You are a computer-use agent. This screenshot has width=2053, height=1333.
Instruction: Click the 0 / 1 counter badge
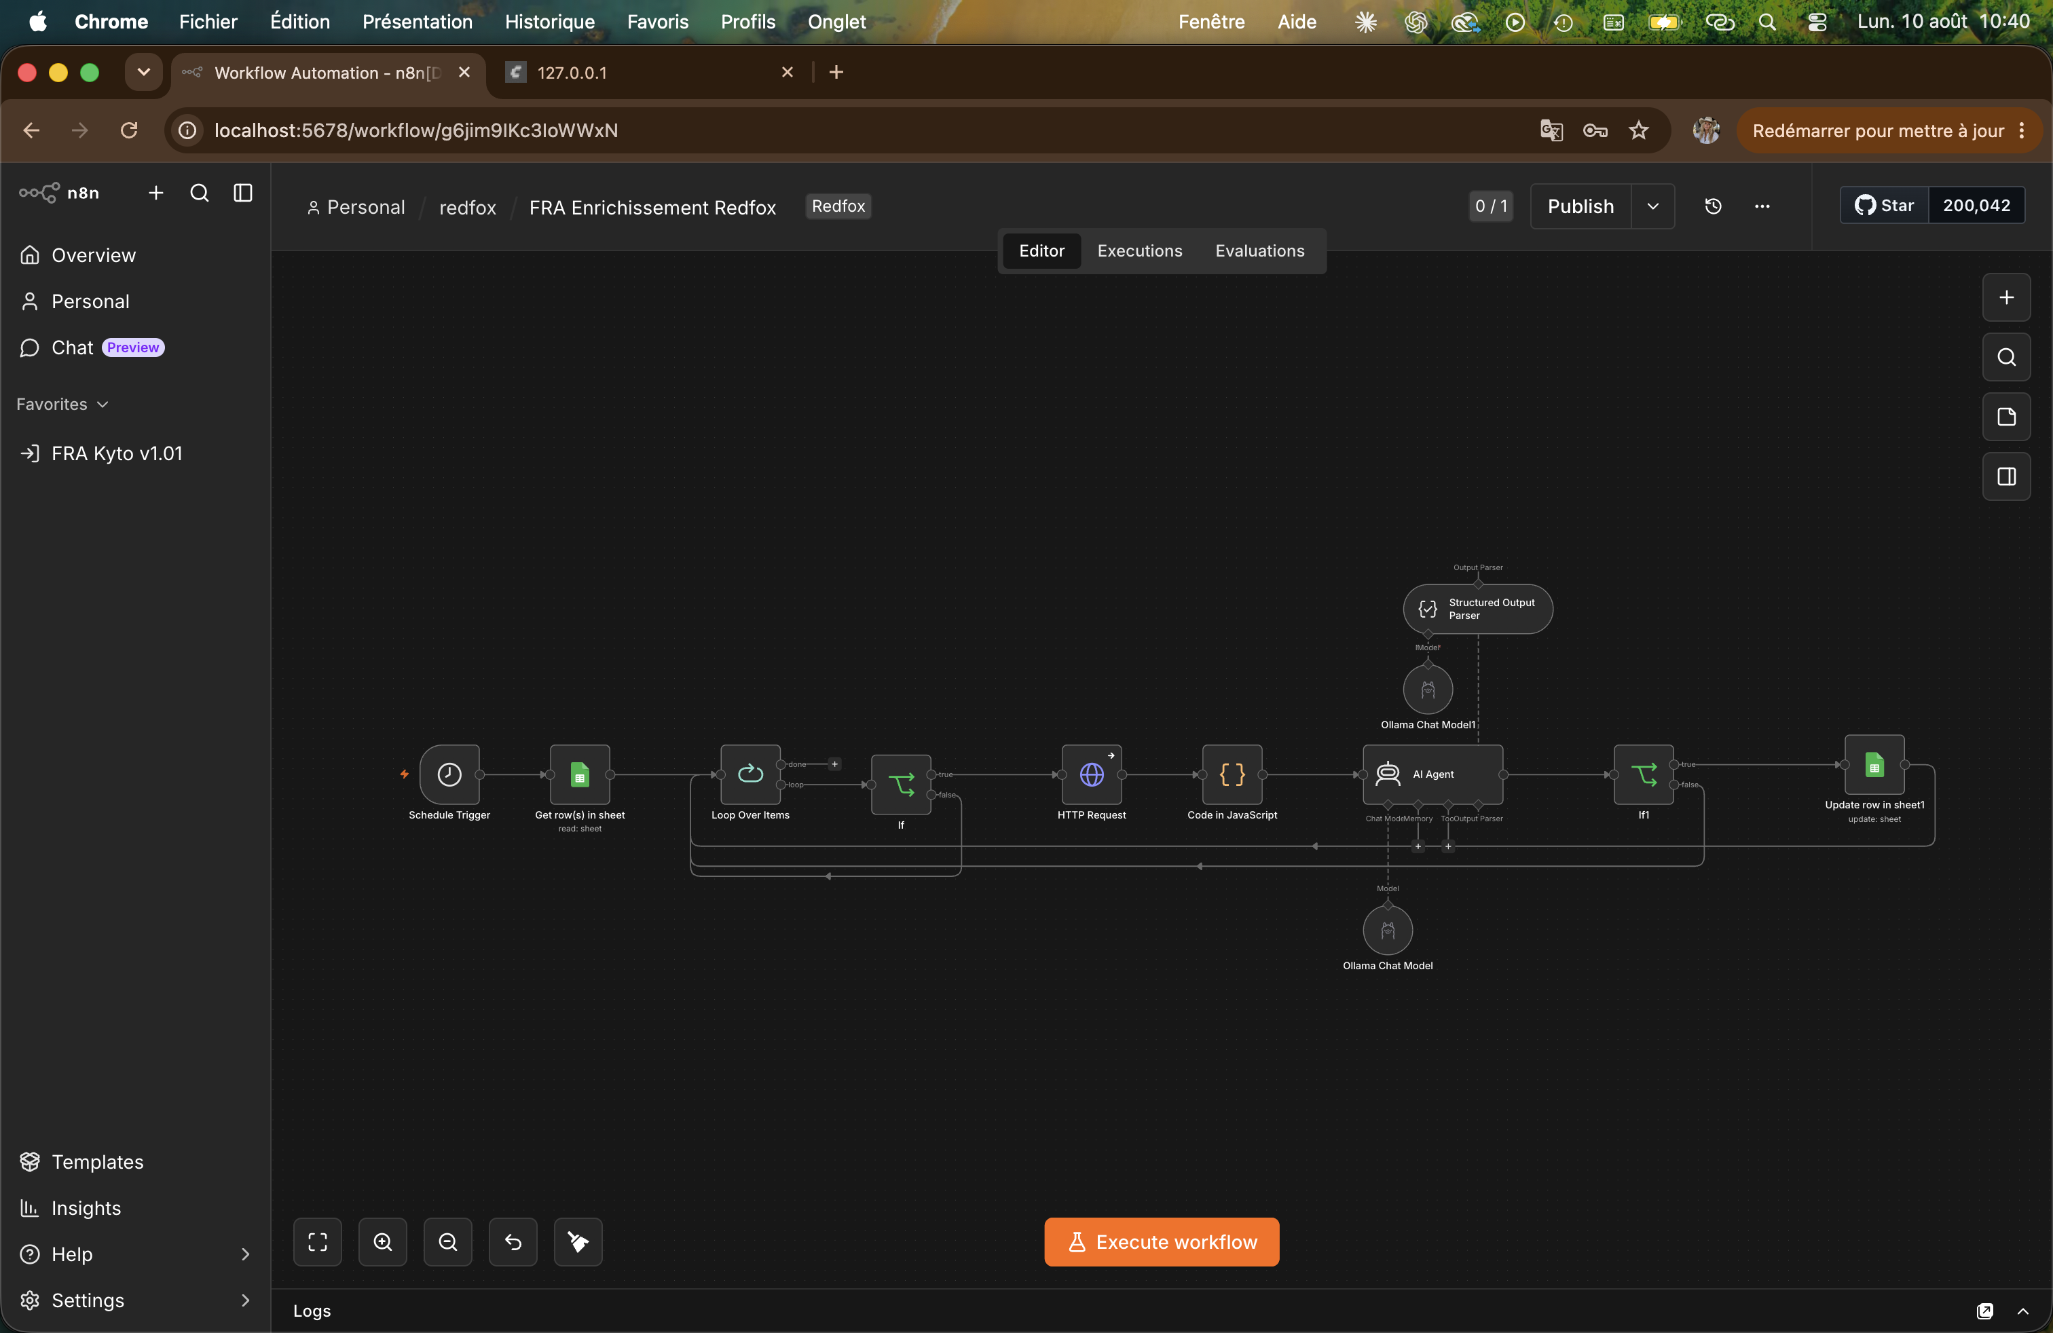coord(1491,206)
